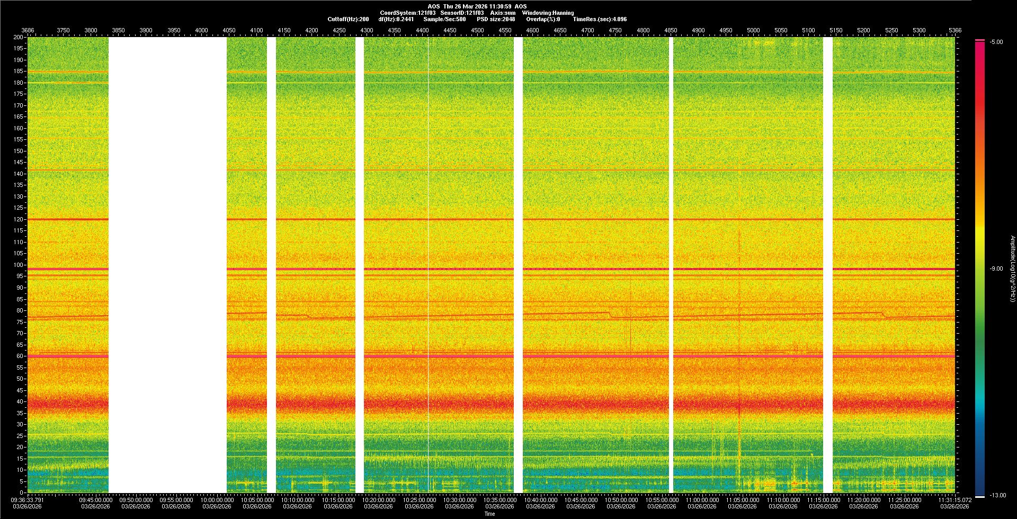This screenshot has width=1017, height=519.
Task: Click the -9.00 colorbar midpoint label
Action: [996, 269]
